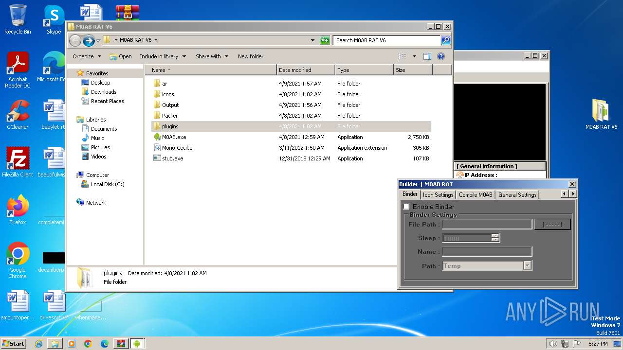Image resolution: width=623 pixels, height=350 pixels.
Task: Open the Compile M0AB tab
Action: click(476, 194)
